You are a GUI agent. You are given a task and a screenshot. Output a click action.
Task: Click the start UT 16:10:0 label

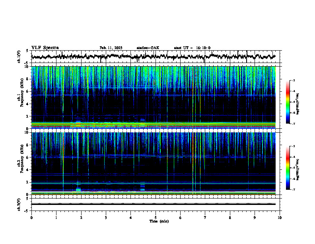192,48
